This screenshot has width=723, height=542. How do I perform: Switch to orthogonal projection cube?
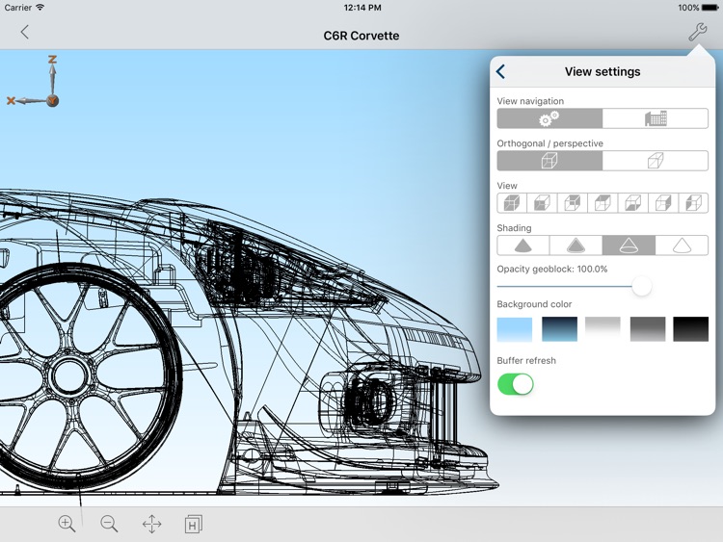coord(549,161)
